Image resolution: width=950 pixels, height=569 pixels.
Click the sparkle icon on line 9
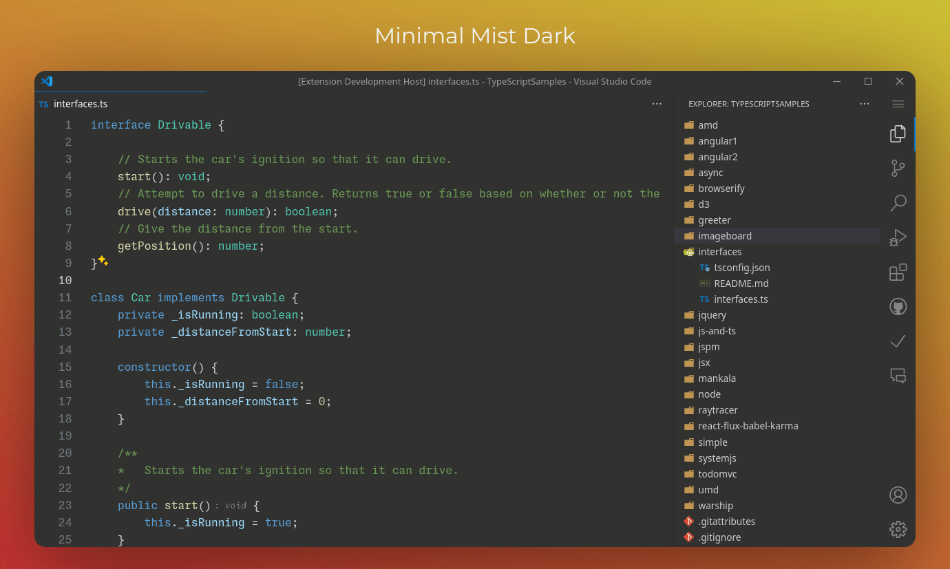coord(101,261)
